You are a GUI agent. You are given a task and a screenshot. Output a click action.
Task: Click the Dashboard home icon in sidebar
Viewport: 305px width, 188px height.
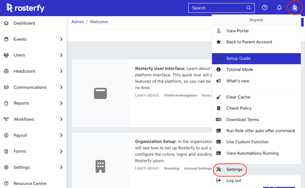6,23
